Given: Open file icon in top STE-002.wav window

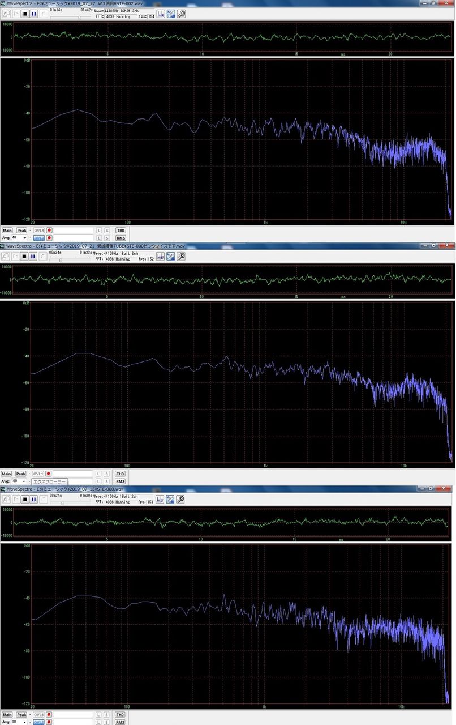Looking at the screenshot, I should pyautogui.click(x=7, y=14).
